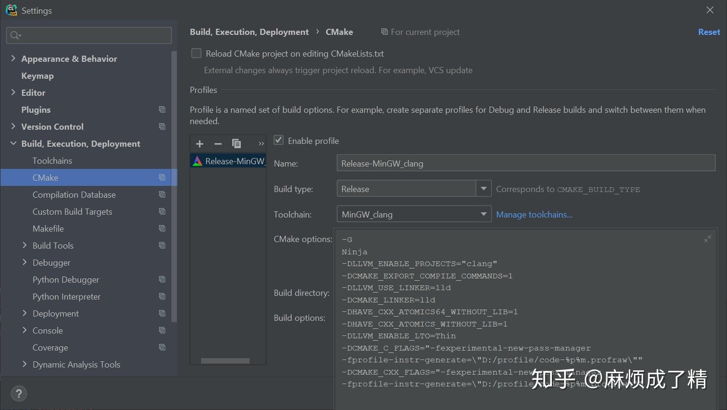Remove the selected profile with minus icon

[218, 144]
